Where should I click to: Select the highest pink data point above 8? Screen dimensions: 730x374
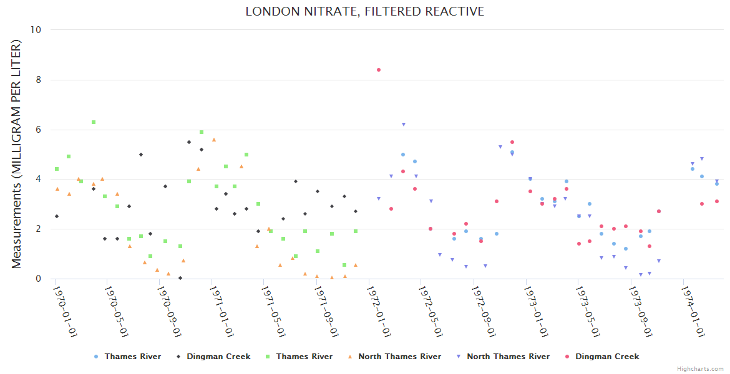point(379,70)
